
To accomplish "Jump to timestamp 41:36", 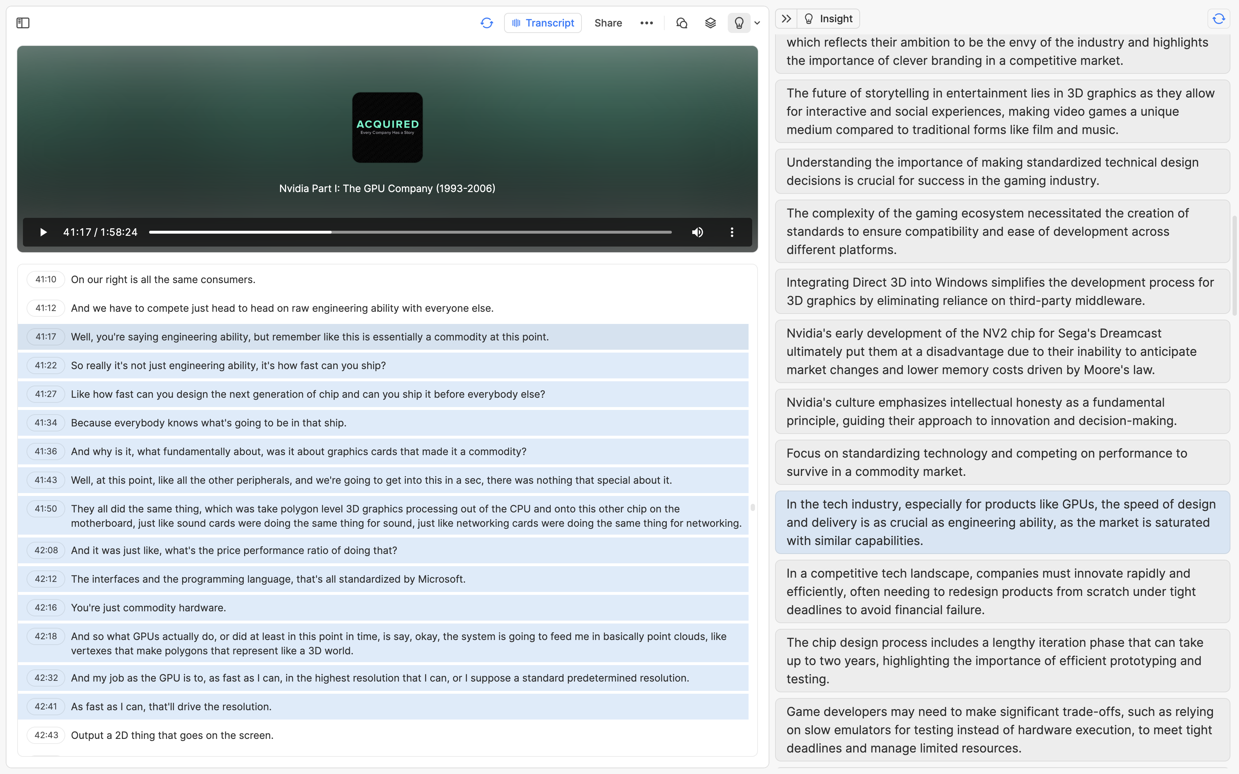I will tap(46, 451).
